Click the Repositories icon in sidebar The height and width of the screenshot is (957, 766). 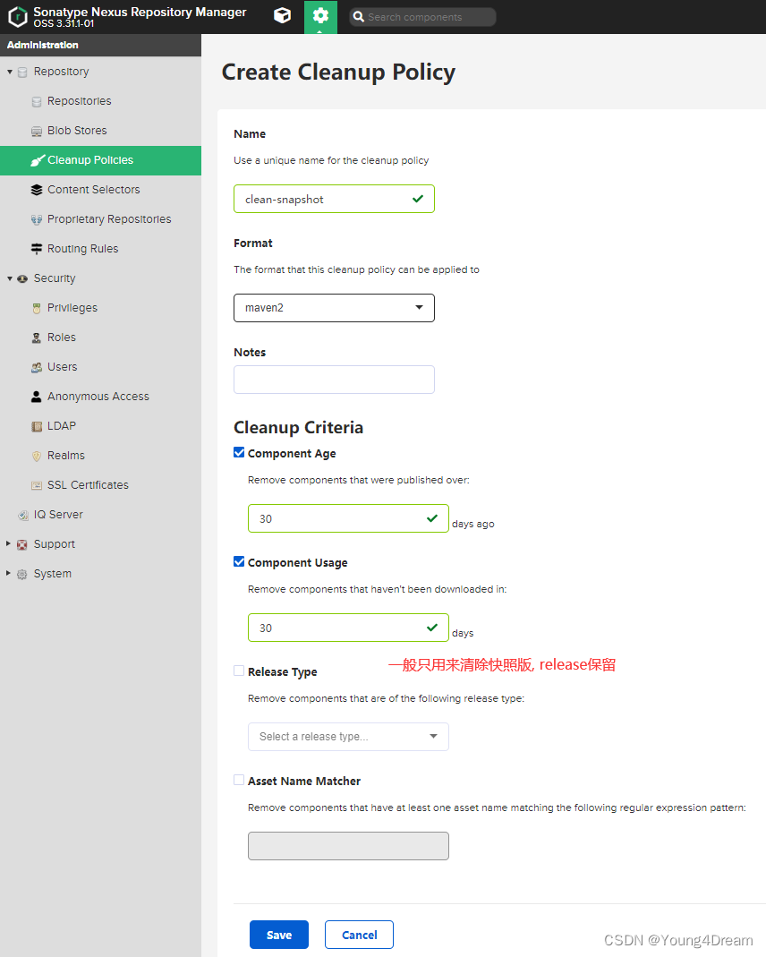(37, 101)
